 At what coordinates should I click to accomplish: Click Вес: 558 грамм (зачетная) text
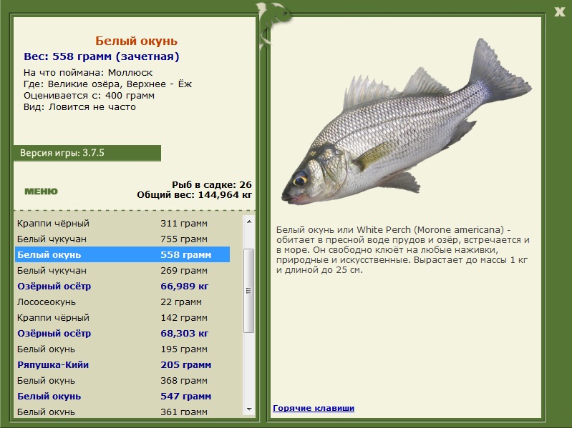click(102, 56)
